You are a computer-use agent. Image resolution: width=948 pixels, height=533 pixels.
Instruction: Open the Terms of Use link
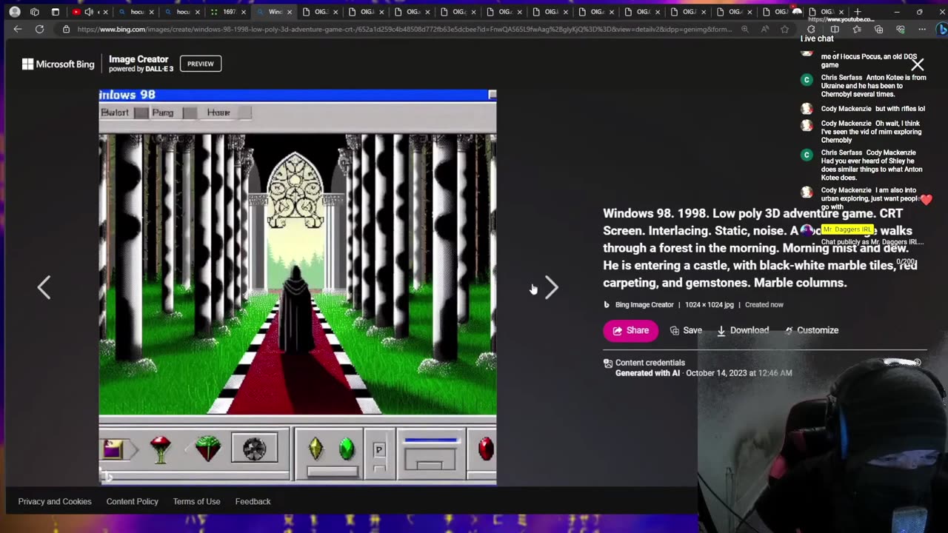(x=197, y=501)
